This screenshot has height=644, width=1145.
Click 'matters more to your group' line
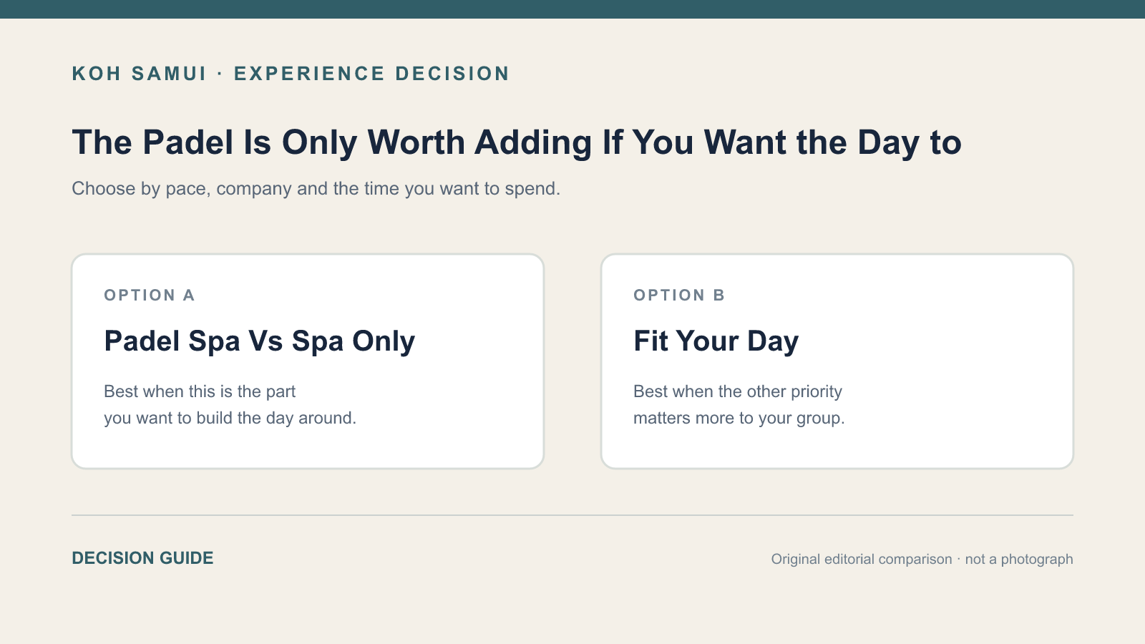click(x=739, y=418)
